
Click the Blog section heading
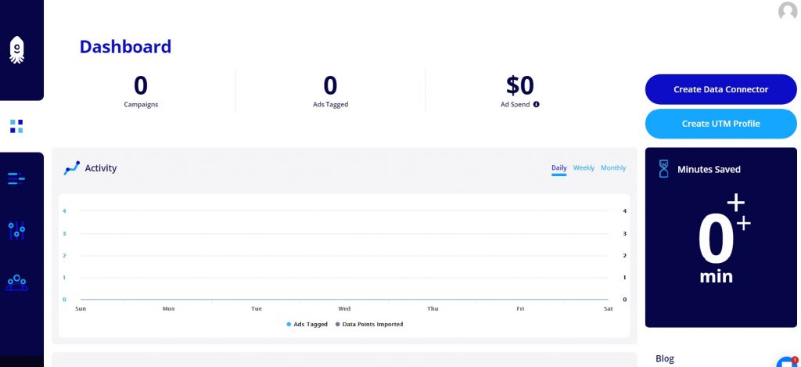(665, 359)
